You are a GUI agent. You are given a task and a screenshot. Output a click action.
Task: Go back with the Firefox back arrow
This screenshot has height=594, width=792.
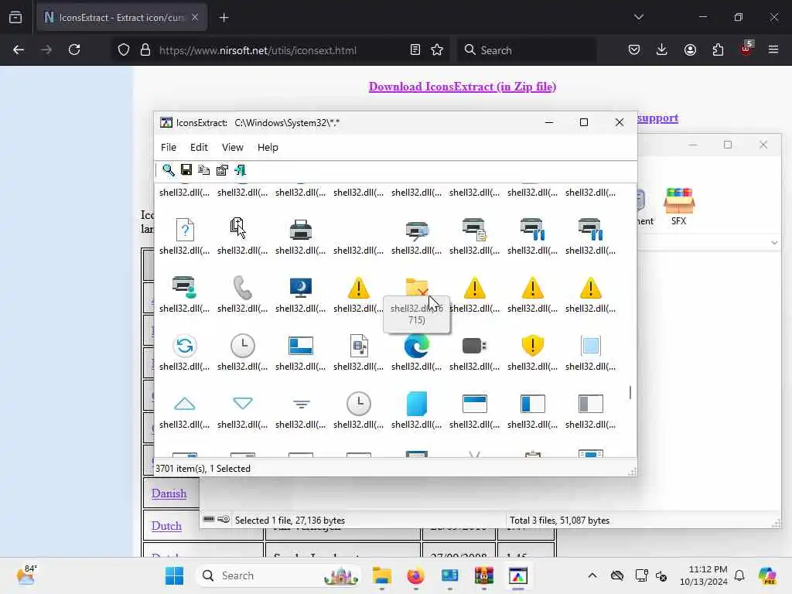[x=19, y=49]
